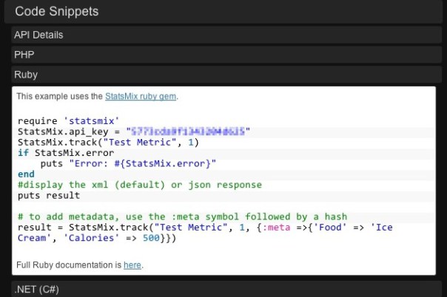Expand the API Details accordion section

tap(226, 35)
